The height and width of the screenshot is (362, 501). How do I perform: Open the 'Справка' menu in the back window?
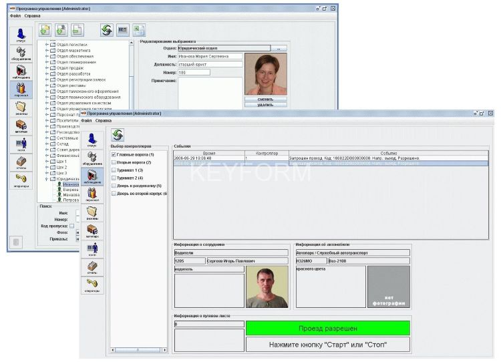32,15
